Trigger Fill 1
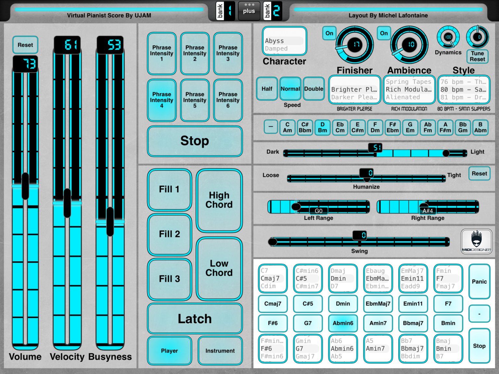 [x=170, y=190]
